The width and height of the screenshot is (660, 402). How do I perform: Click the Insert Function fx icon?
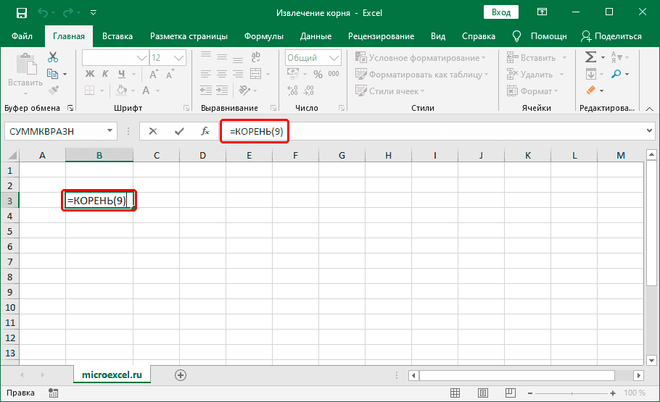[205, 131]
